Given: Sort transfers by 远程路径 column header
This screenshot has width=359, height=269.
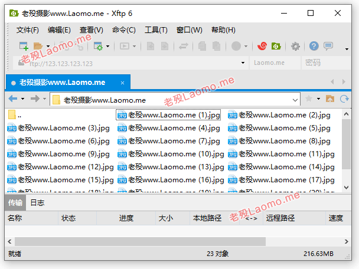Looking at the screenshot, I should pyautogui.click(x=294, y=218).
